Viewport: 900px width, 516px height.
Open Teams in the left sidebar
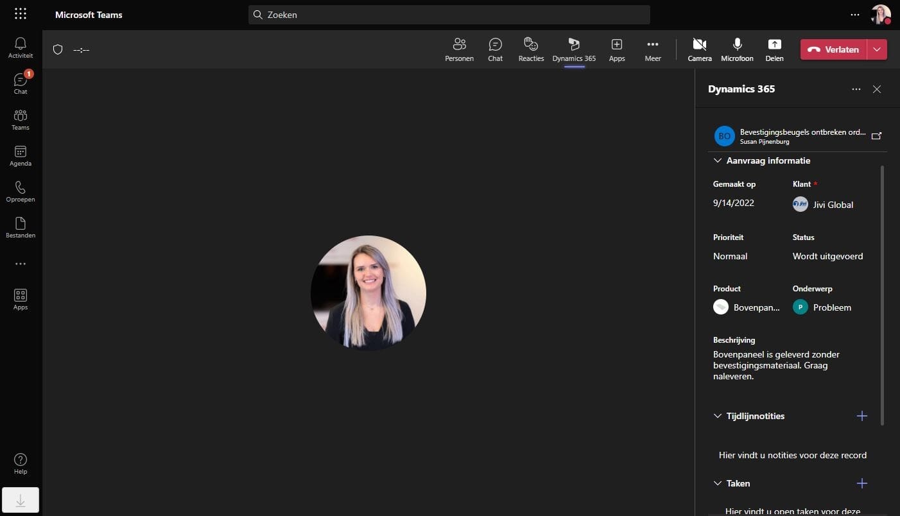[x=21, y=119]
